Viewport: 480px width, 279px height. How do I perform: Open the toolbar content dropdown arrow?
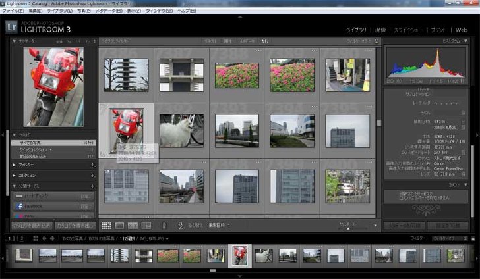click(x=375, y=226)
